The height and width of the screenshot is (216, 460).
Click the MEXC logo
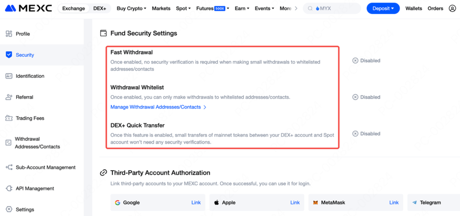click(x=29, y=8)
